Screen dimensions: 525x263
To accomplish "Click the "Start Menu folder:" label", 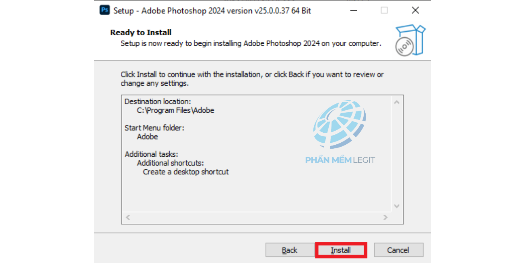I will [154, 128].
